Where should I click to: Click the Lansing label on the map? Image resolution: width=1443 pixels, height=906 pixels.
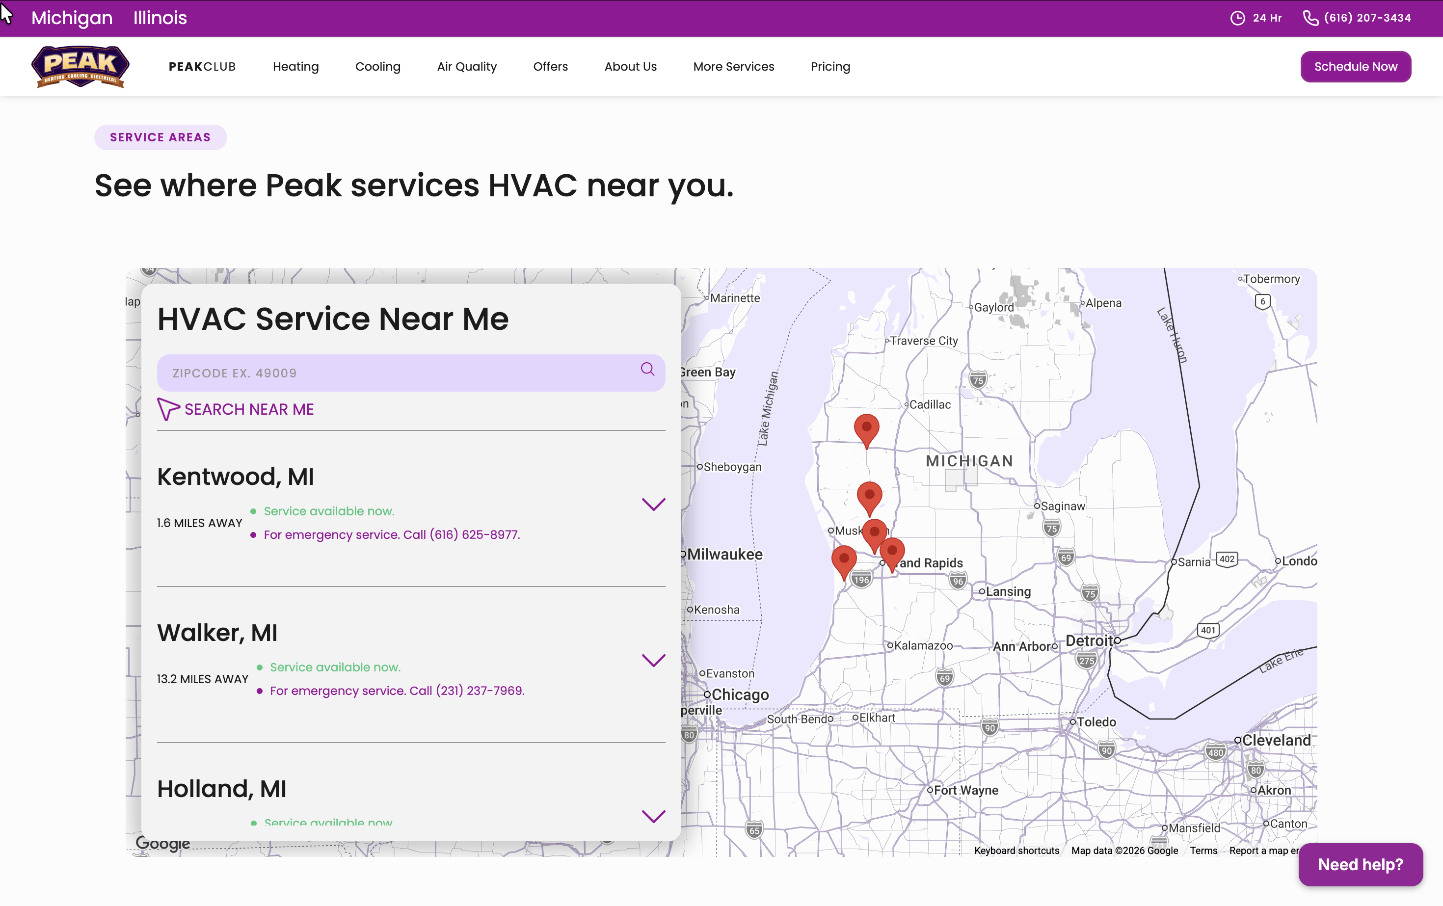[1009, 591]
